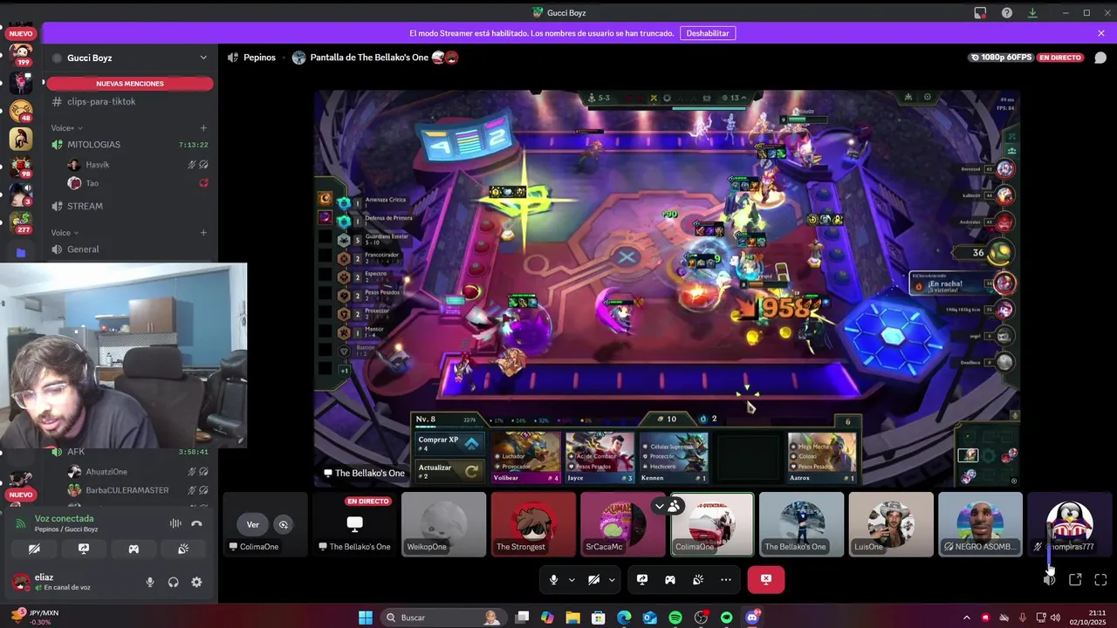Adjust stream volume with the speaker icon
The height and width of the screenshot is (628, 1117).
click(1050, 579)
